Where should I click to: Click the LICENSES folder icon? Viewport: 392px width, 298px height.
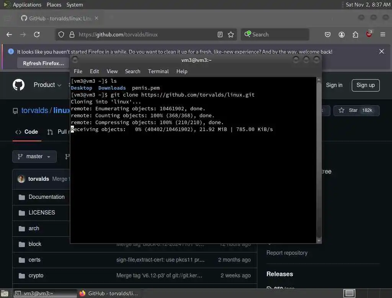[x=22, y=213]
